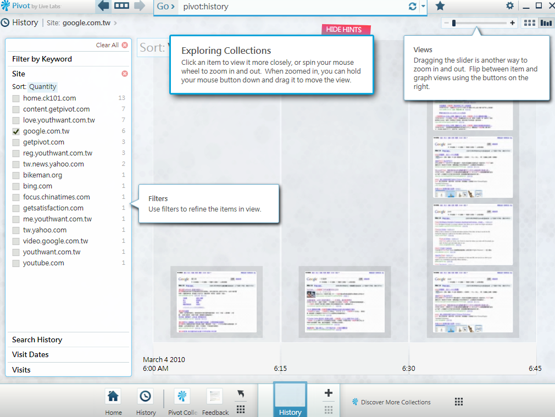Click the video.google.com.tw site entry
This screenshot has height=417, width=555.
coord(56,241)
